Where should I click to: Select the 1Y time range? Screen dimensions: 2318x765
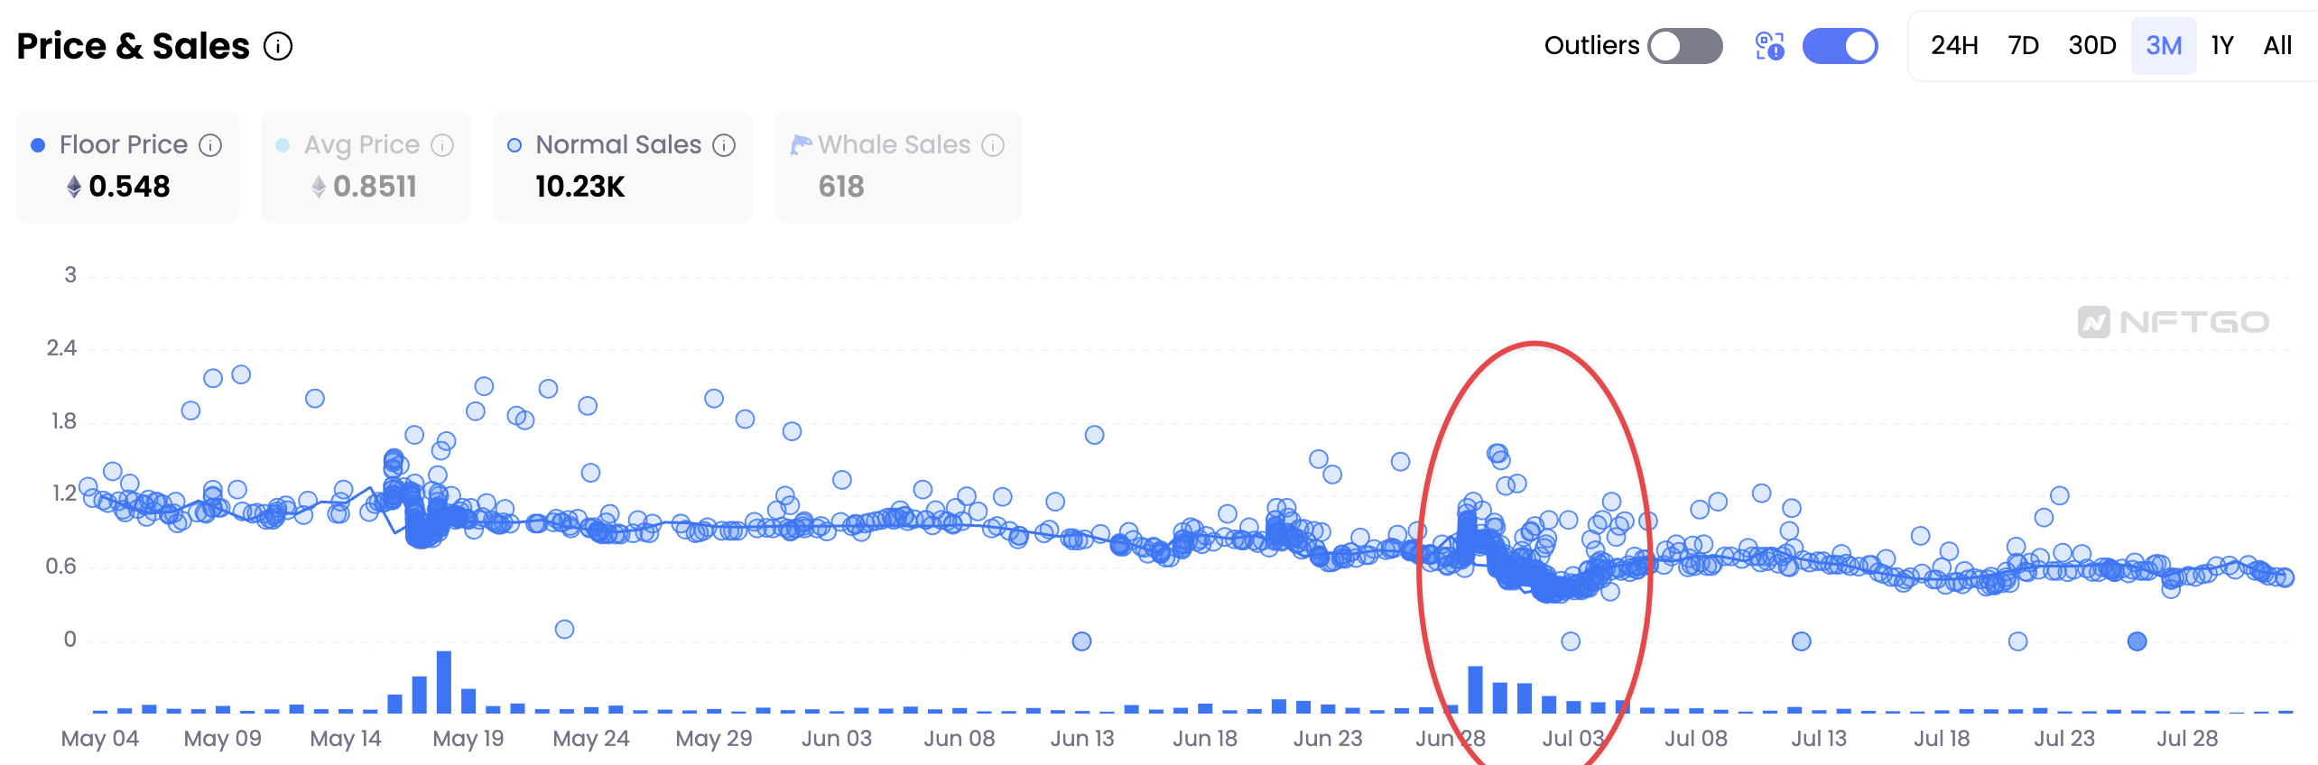[2221, 46]
